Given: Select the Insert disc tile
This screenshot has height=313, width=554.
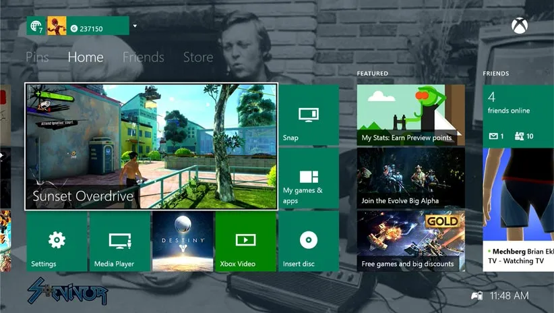Looking at the screenshot, I should [309, 241].
